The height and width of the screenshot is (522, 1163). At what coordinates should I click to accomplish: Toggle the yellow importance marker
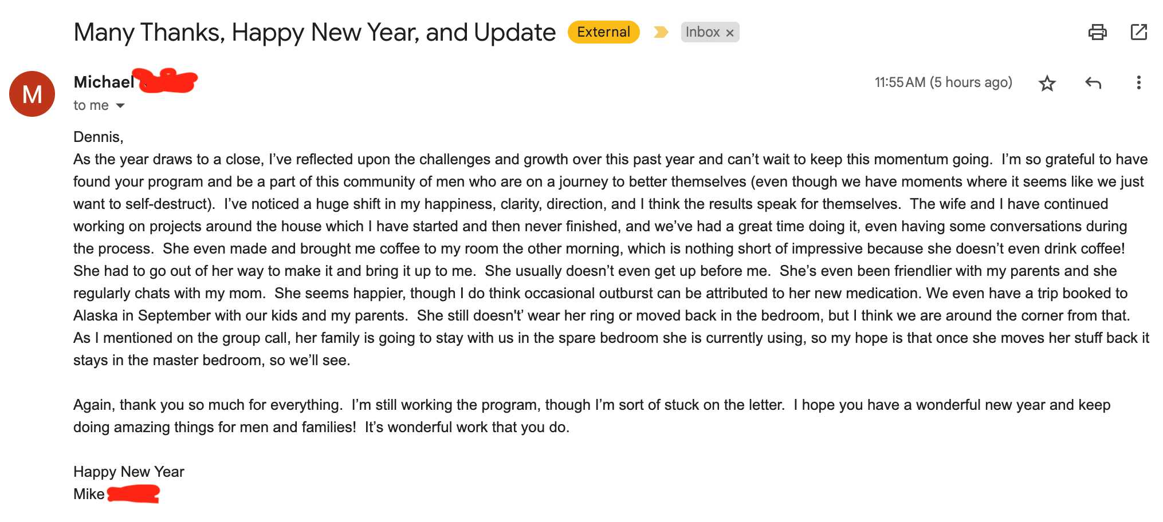pyautogui.click(x=661, y=32)
